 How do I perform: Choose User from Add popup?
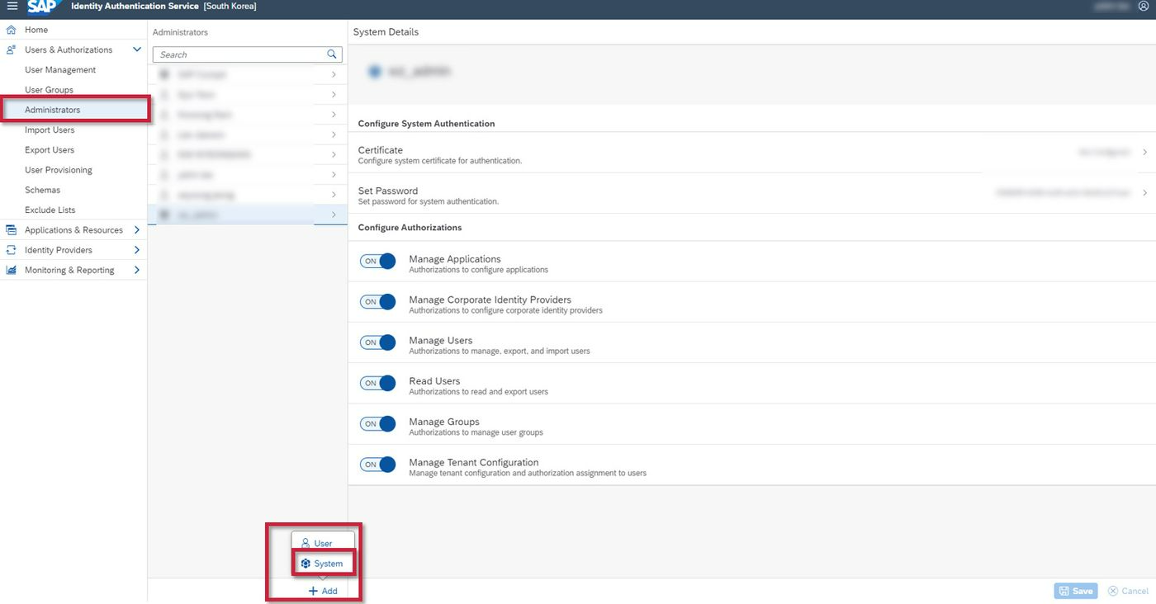pyautogui.click(x=323, y=543)
